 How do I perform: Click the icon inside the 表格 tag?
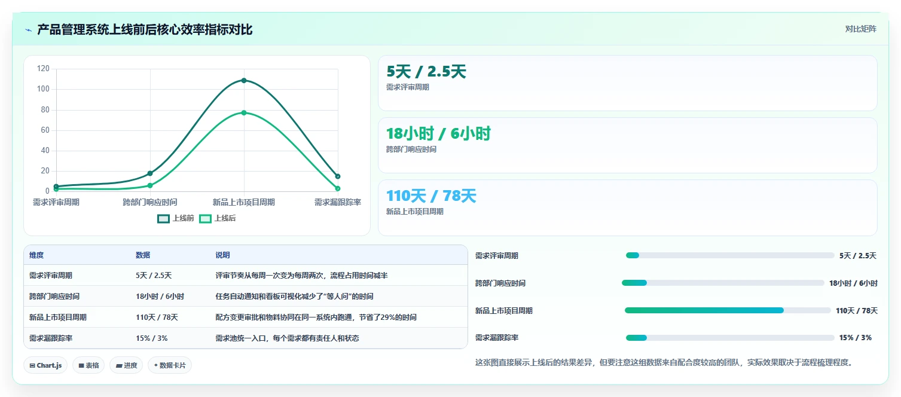(81, 365)
